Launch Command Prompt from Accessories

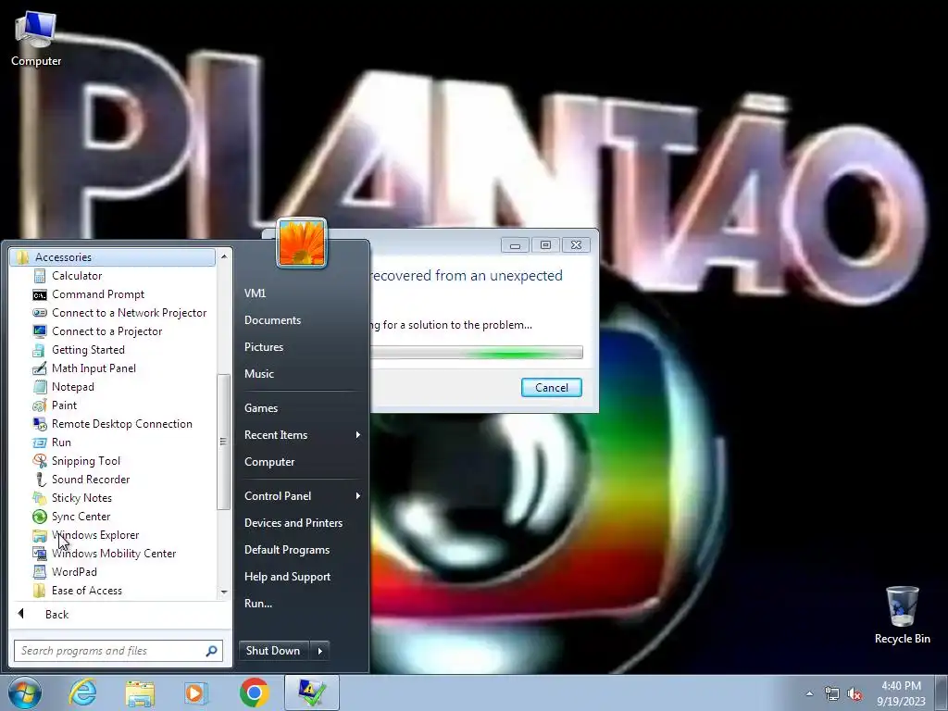pyautogui.click(x=98, y=294)
